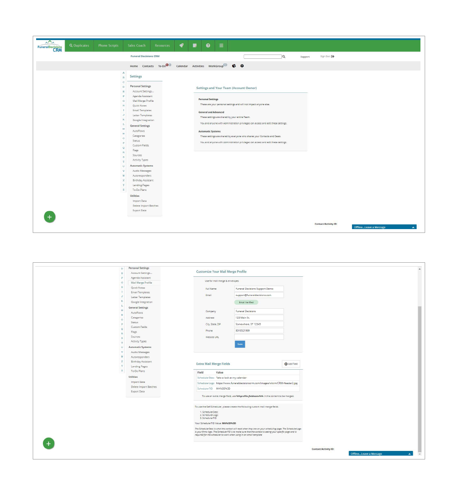Click the question mark help icon
This screenshot has height=485, width=457.
tap(208, 46)
